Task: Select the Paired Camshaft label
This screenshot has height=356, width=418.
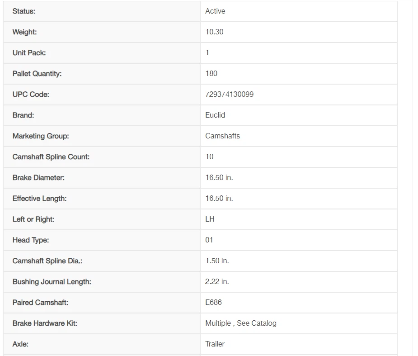Action: coord(41,303)
